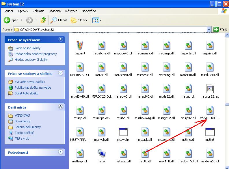Image resolution: width=229 pixels, height=169 pixels.
Task: Select the msprivs.dll file icon
Action: coord(210,45)
